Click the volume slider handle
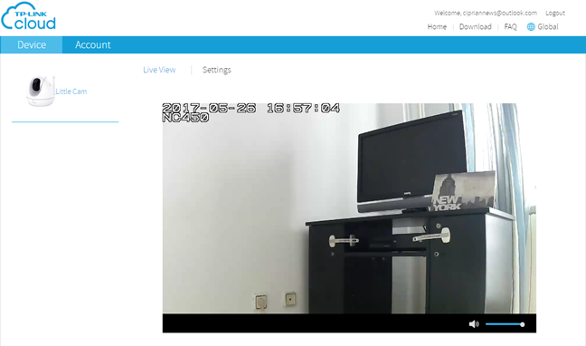This screenshot has height=346, width=586. coord(522,324)
